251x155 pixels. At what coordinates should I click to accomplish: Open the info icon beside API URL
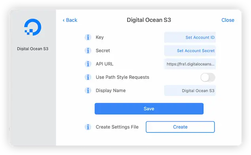(88, 64)
